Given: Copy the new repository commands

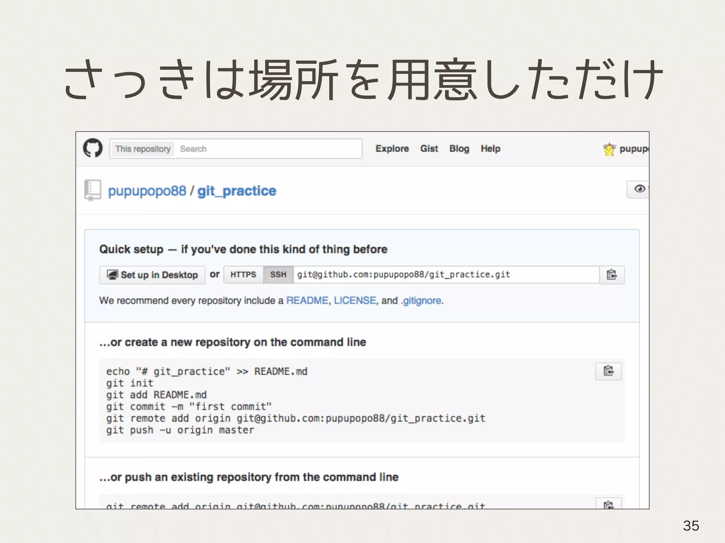Looking at the screenshot, I should coord(608,371).
